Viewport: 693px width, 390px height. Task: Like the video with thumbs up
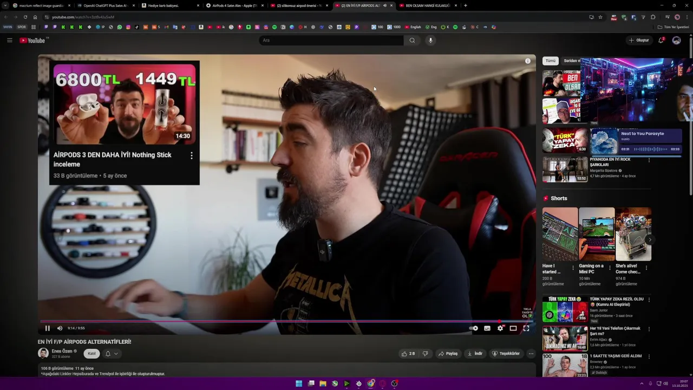point(408,354)
